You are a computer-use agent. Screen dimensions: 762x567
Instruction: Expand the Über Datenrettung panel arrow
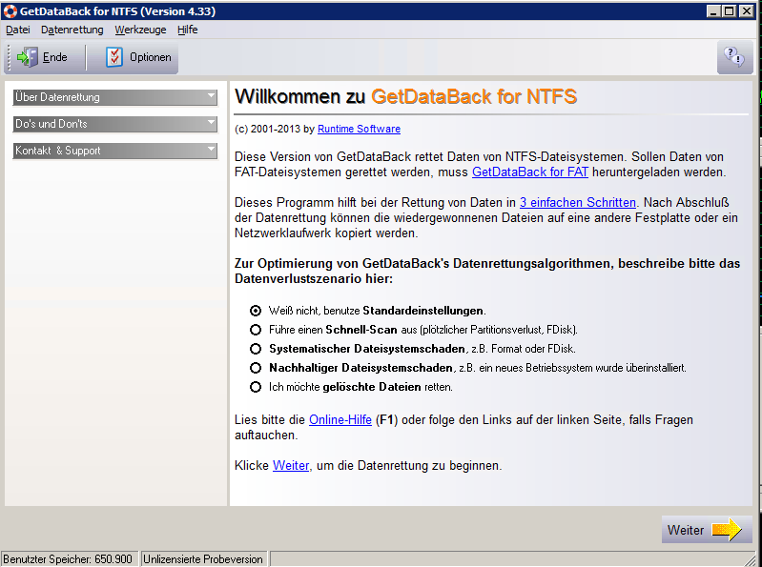(211, 95)
